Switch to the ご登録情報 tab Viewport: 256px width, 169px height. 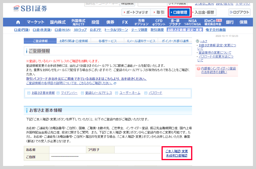(40, 41)
